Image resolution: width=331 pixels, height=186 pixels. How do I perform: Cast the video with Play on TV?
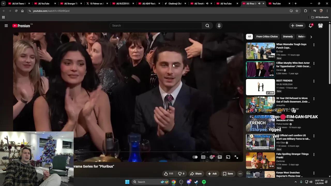[x=228, y=157]
